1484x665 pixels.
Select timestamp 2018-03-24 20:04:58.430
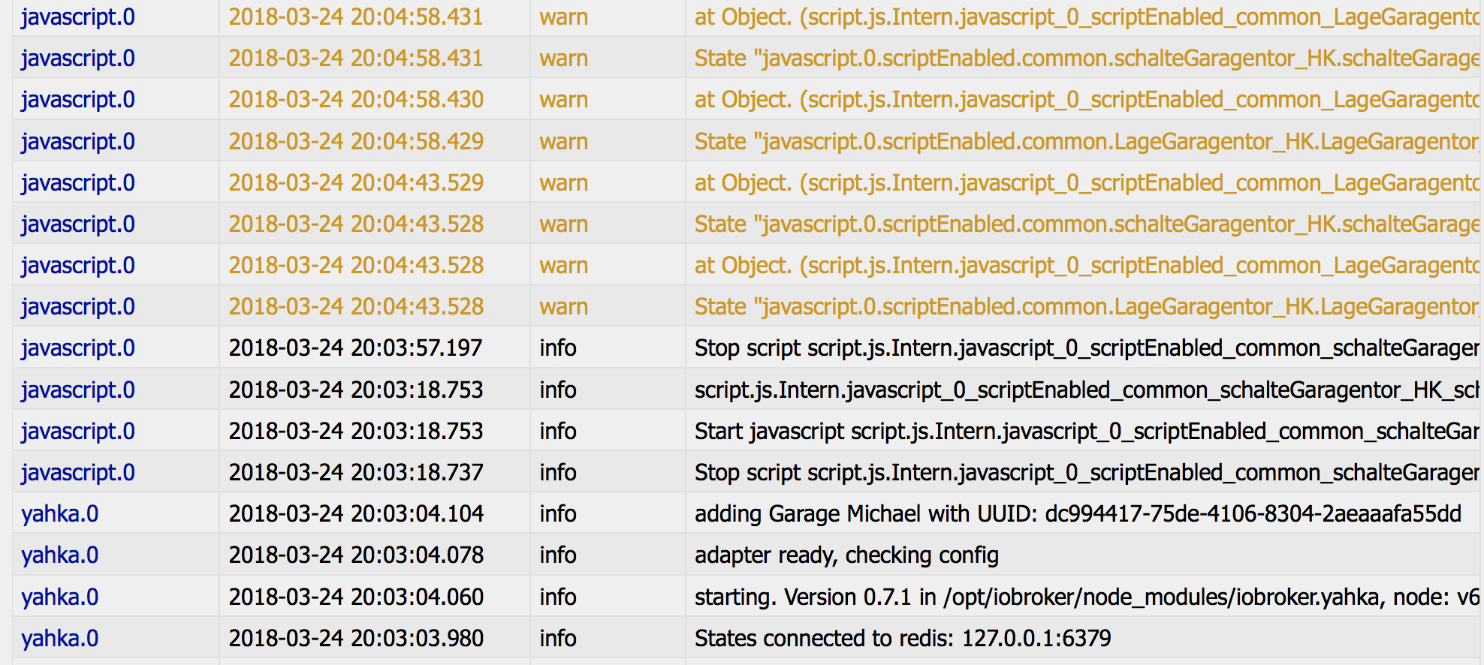356,100
